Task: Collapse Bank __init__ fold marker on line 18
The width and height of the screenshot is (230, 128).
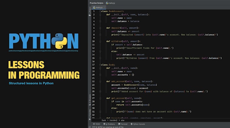Action: click(100, 68)
